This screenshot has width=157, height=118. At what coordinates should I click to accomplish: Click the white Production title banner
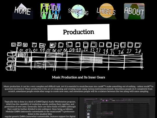78,32
